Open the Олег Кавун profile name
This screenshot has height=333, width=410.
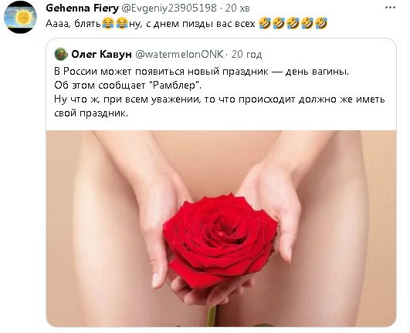(x=101, y=54)
